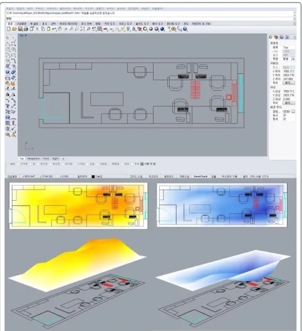Open the Top viewport title dropdown menu
Screen dimensions: 302x331
coord(23,36)
